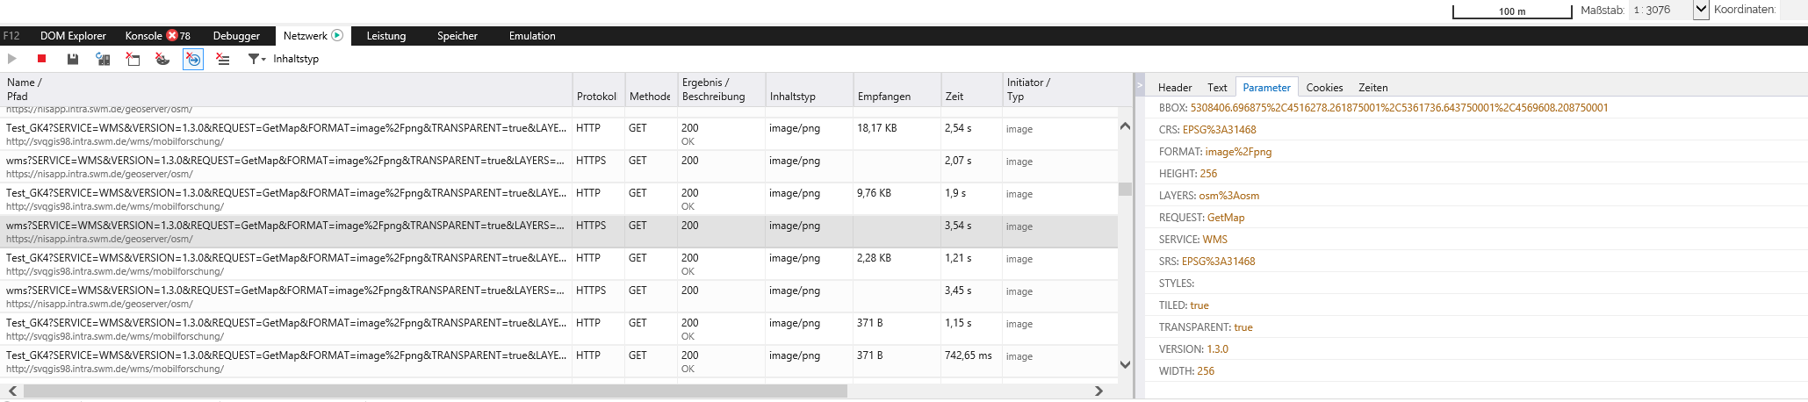Open the Konsole tab with errors
The image size is (1808, 402).
(157, 36)
